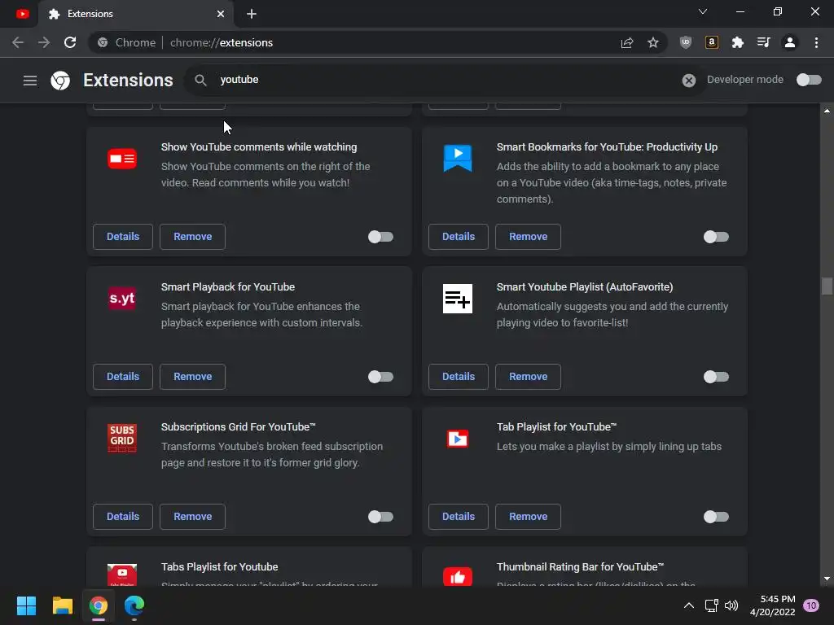The height and width of the screenshot is (625, 834).
Task: Switch to the pinned YouTube tab
Action: coord(22,14)
